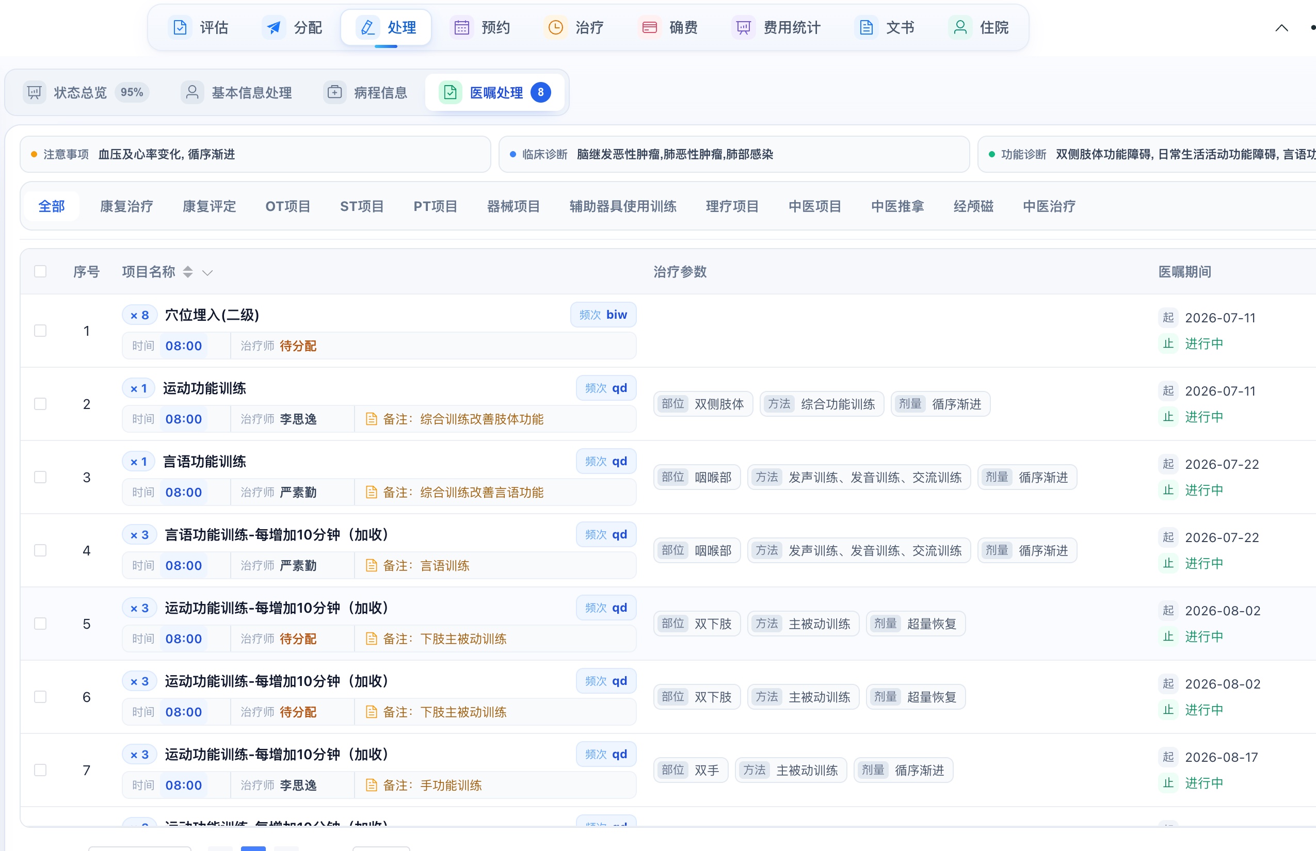Click the 部位 双侧肢体 parameter tag
Screen dimensions: 1316x851
coord(703,404)
